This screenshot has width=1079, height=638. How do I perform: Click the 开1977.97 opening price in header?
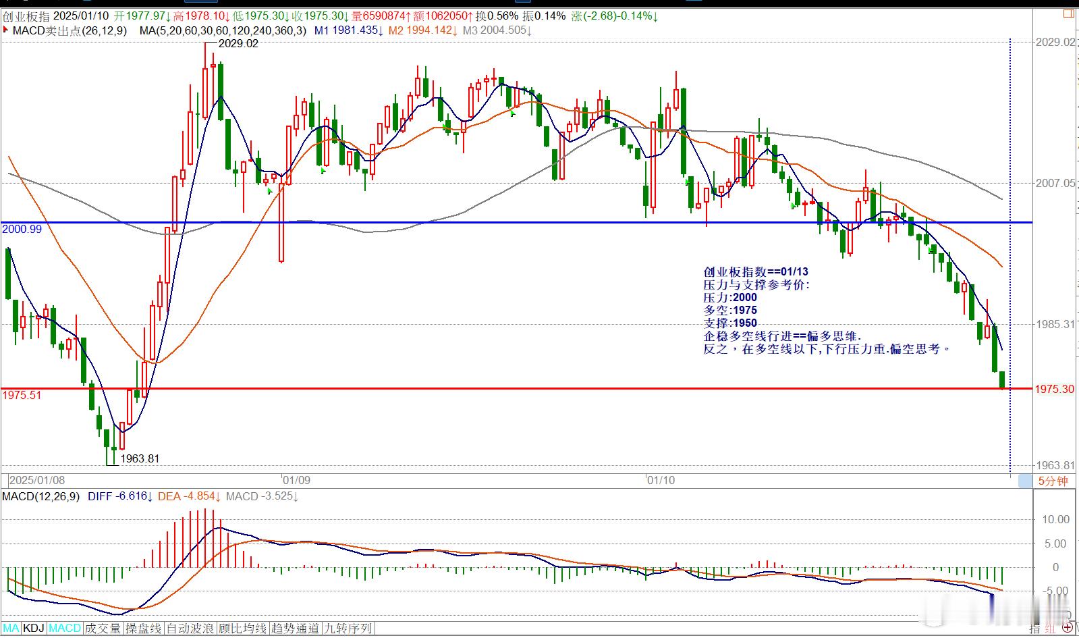pyautogui.click(x=141, y=16)
